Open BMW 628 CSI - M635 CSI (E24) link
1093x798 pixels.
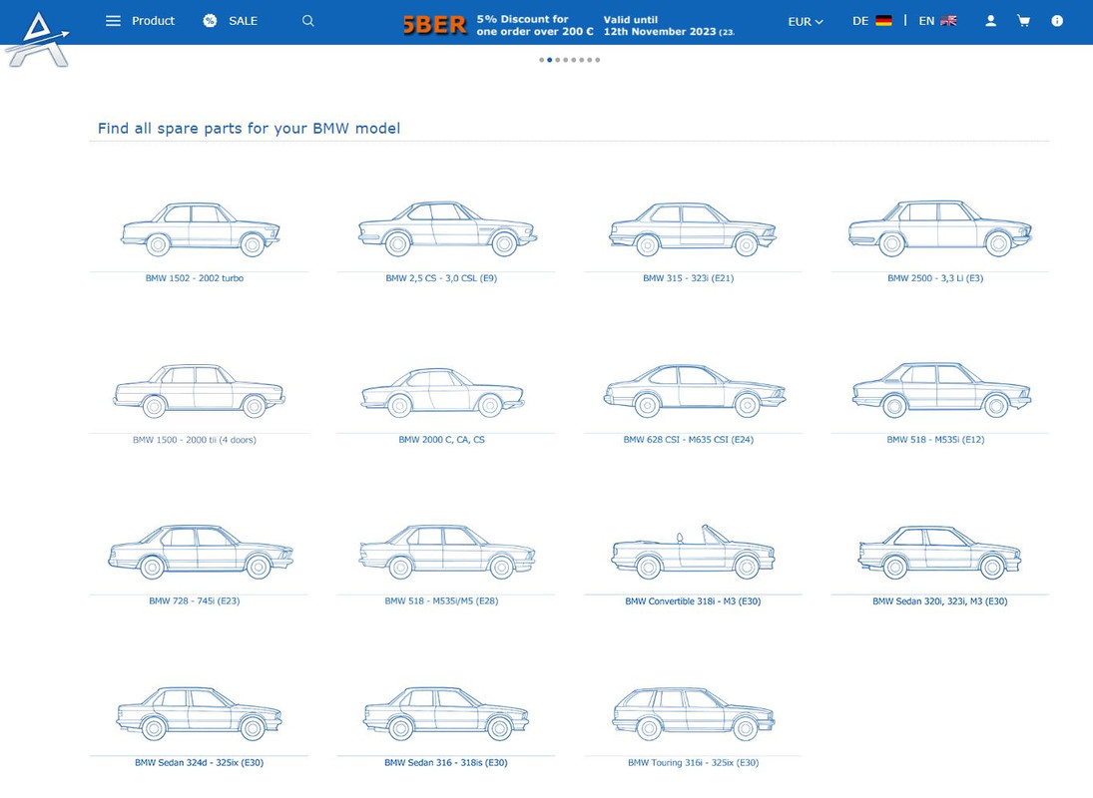688,439
